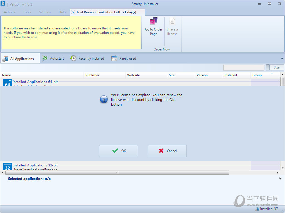Expand the category tabs dropdown arrow

[x=282, y=58]
